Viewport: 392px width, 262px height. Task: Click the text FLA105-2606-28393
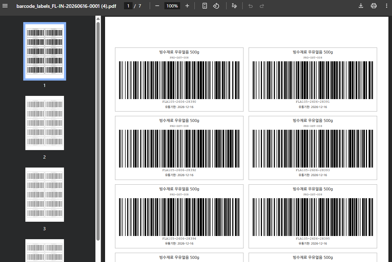click(x=313, y=170)
